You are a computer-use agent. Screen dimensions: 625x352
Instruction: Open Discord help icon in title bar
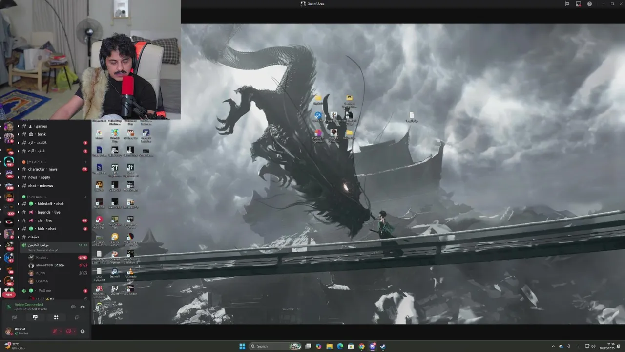click(x=589, y=4)
